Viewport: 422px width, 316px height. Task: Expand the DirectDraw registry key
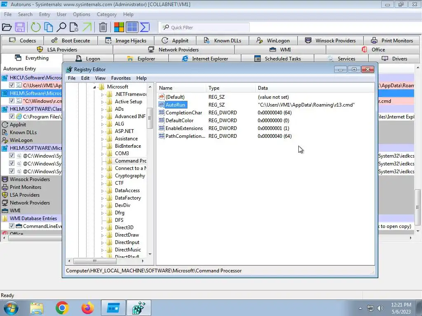(x=102, y=235)
